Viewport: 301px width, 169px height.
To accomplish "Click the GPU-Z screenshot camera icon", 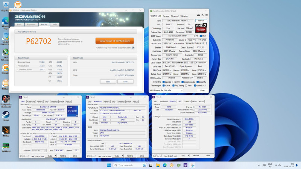I will (198, 15).
